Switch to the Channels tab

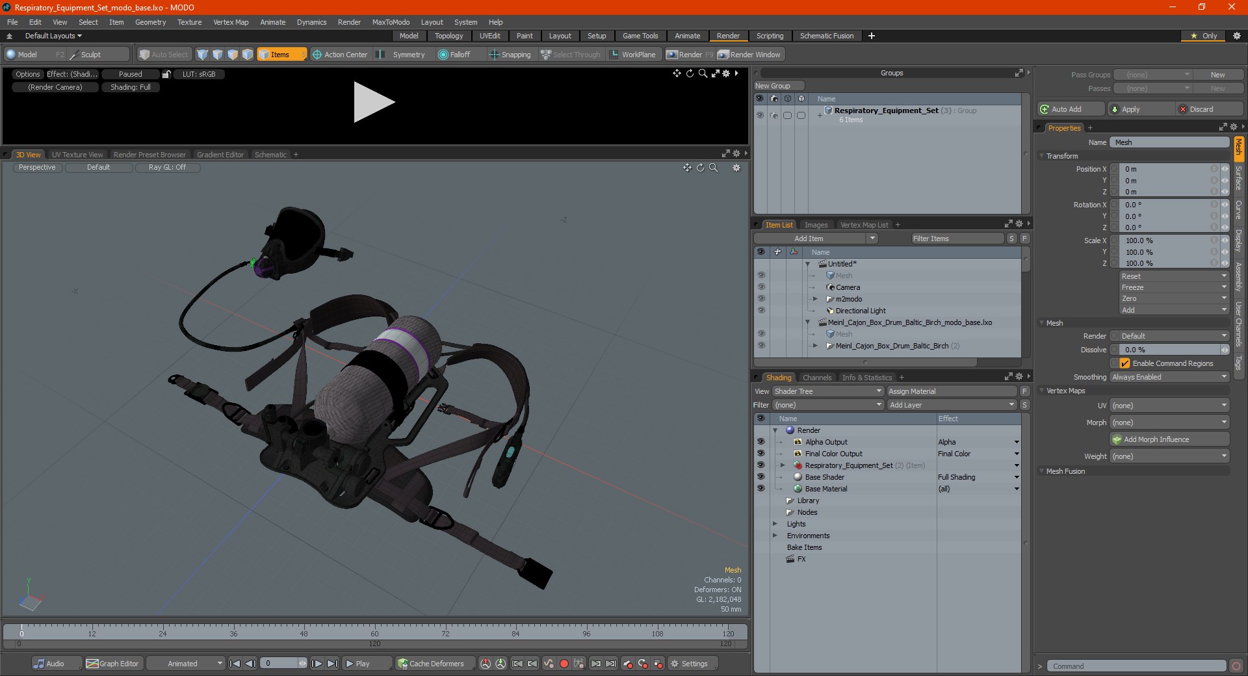pos(817,378)
